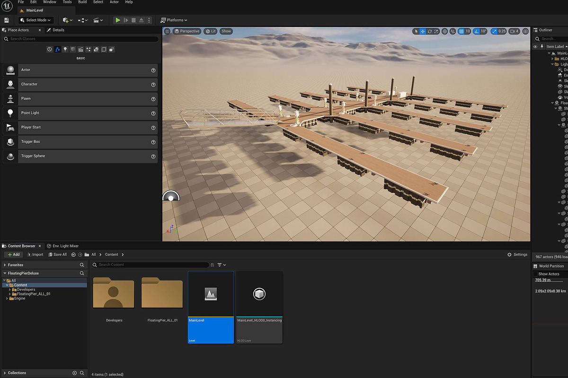The width and height of the screenshot is (568, 378).
Task: Open the Actor menu
Action: coord(114,2)
